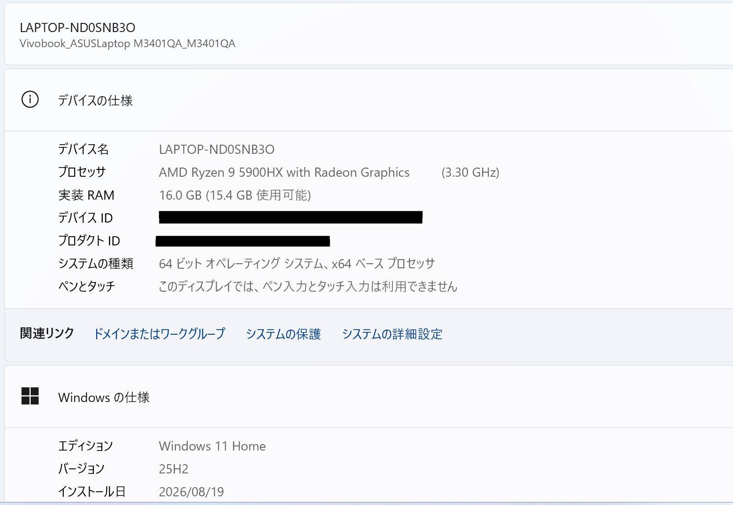
Task: Click the redacted デバイス ID value
Action: coord(290,217)
